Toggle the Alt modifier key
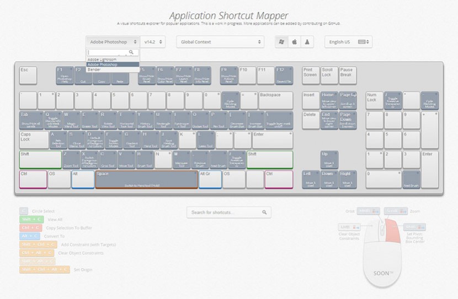 pos(83,180)
